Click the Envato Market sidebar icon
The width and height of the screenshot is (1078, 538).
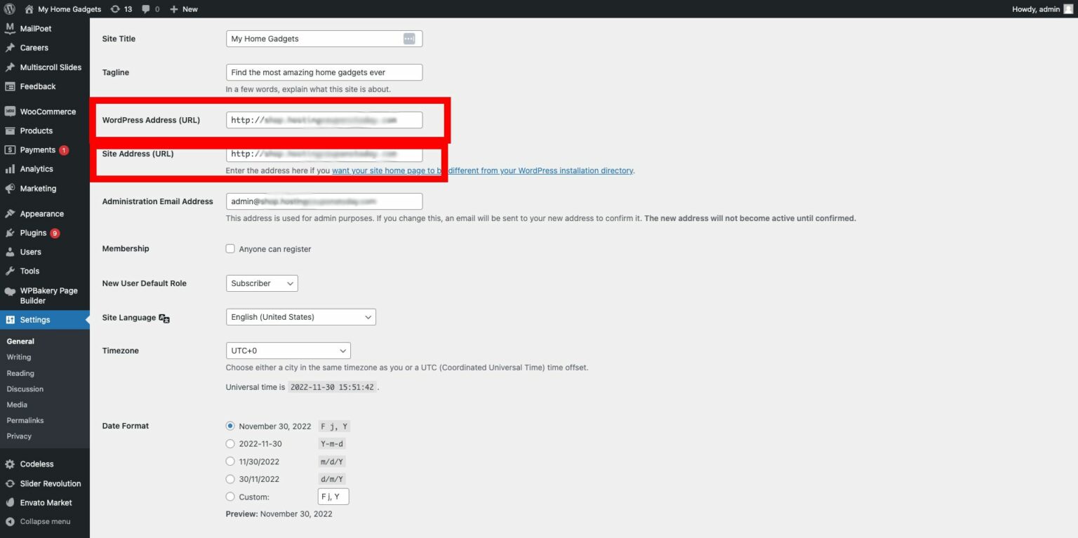click(x=10, y=502)
